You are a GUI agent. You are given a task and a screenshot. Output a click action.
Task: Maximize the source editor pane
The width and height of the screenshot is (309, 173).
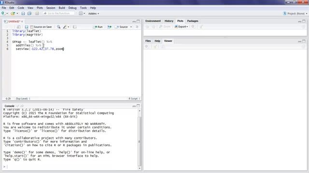click(139, 21)
